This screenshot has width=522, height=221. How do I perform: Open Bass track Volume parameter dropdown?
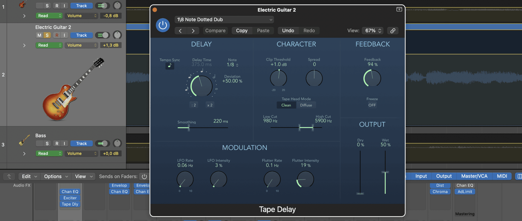point(81,153)
